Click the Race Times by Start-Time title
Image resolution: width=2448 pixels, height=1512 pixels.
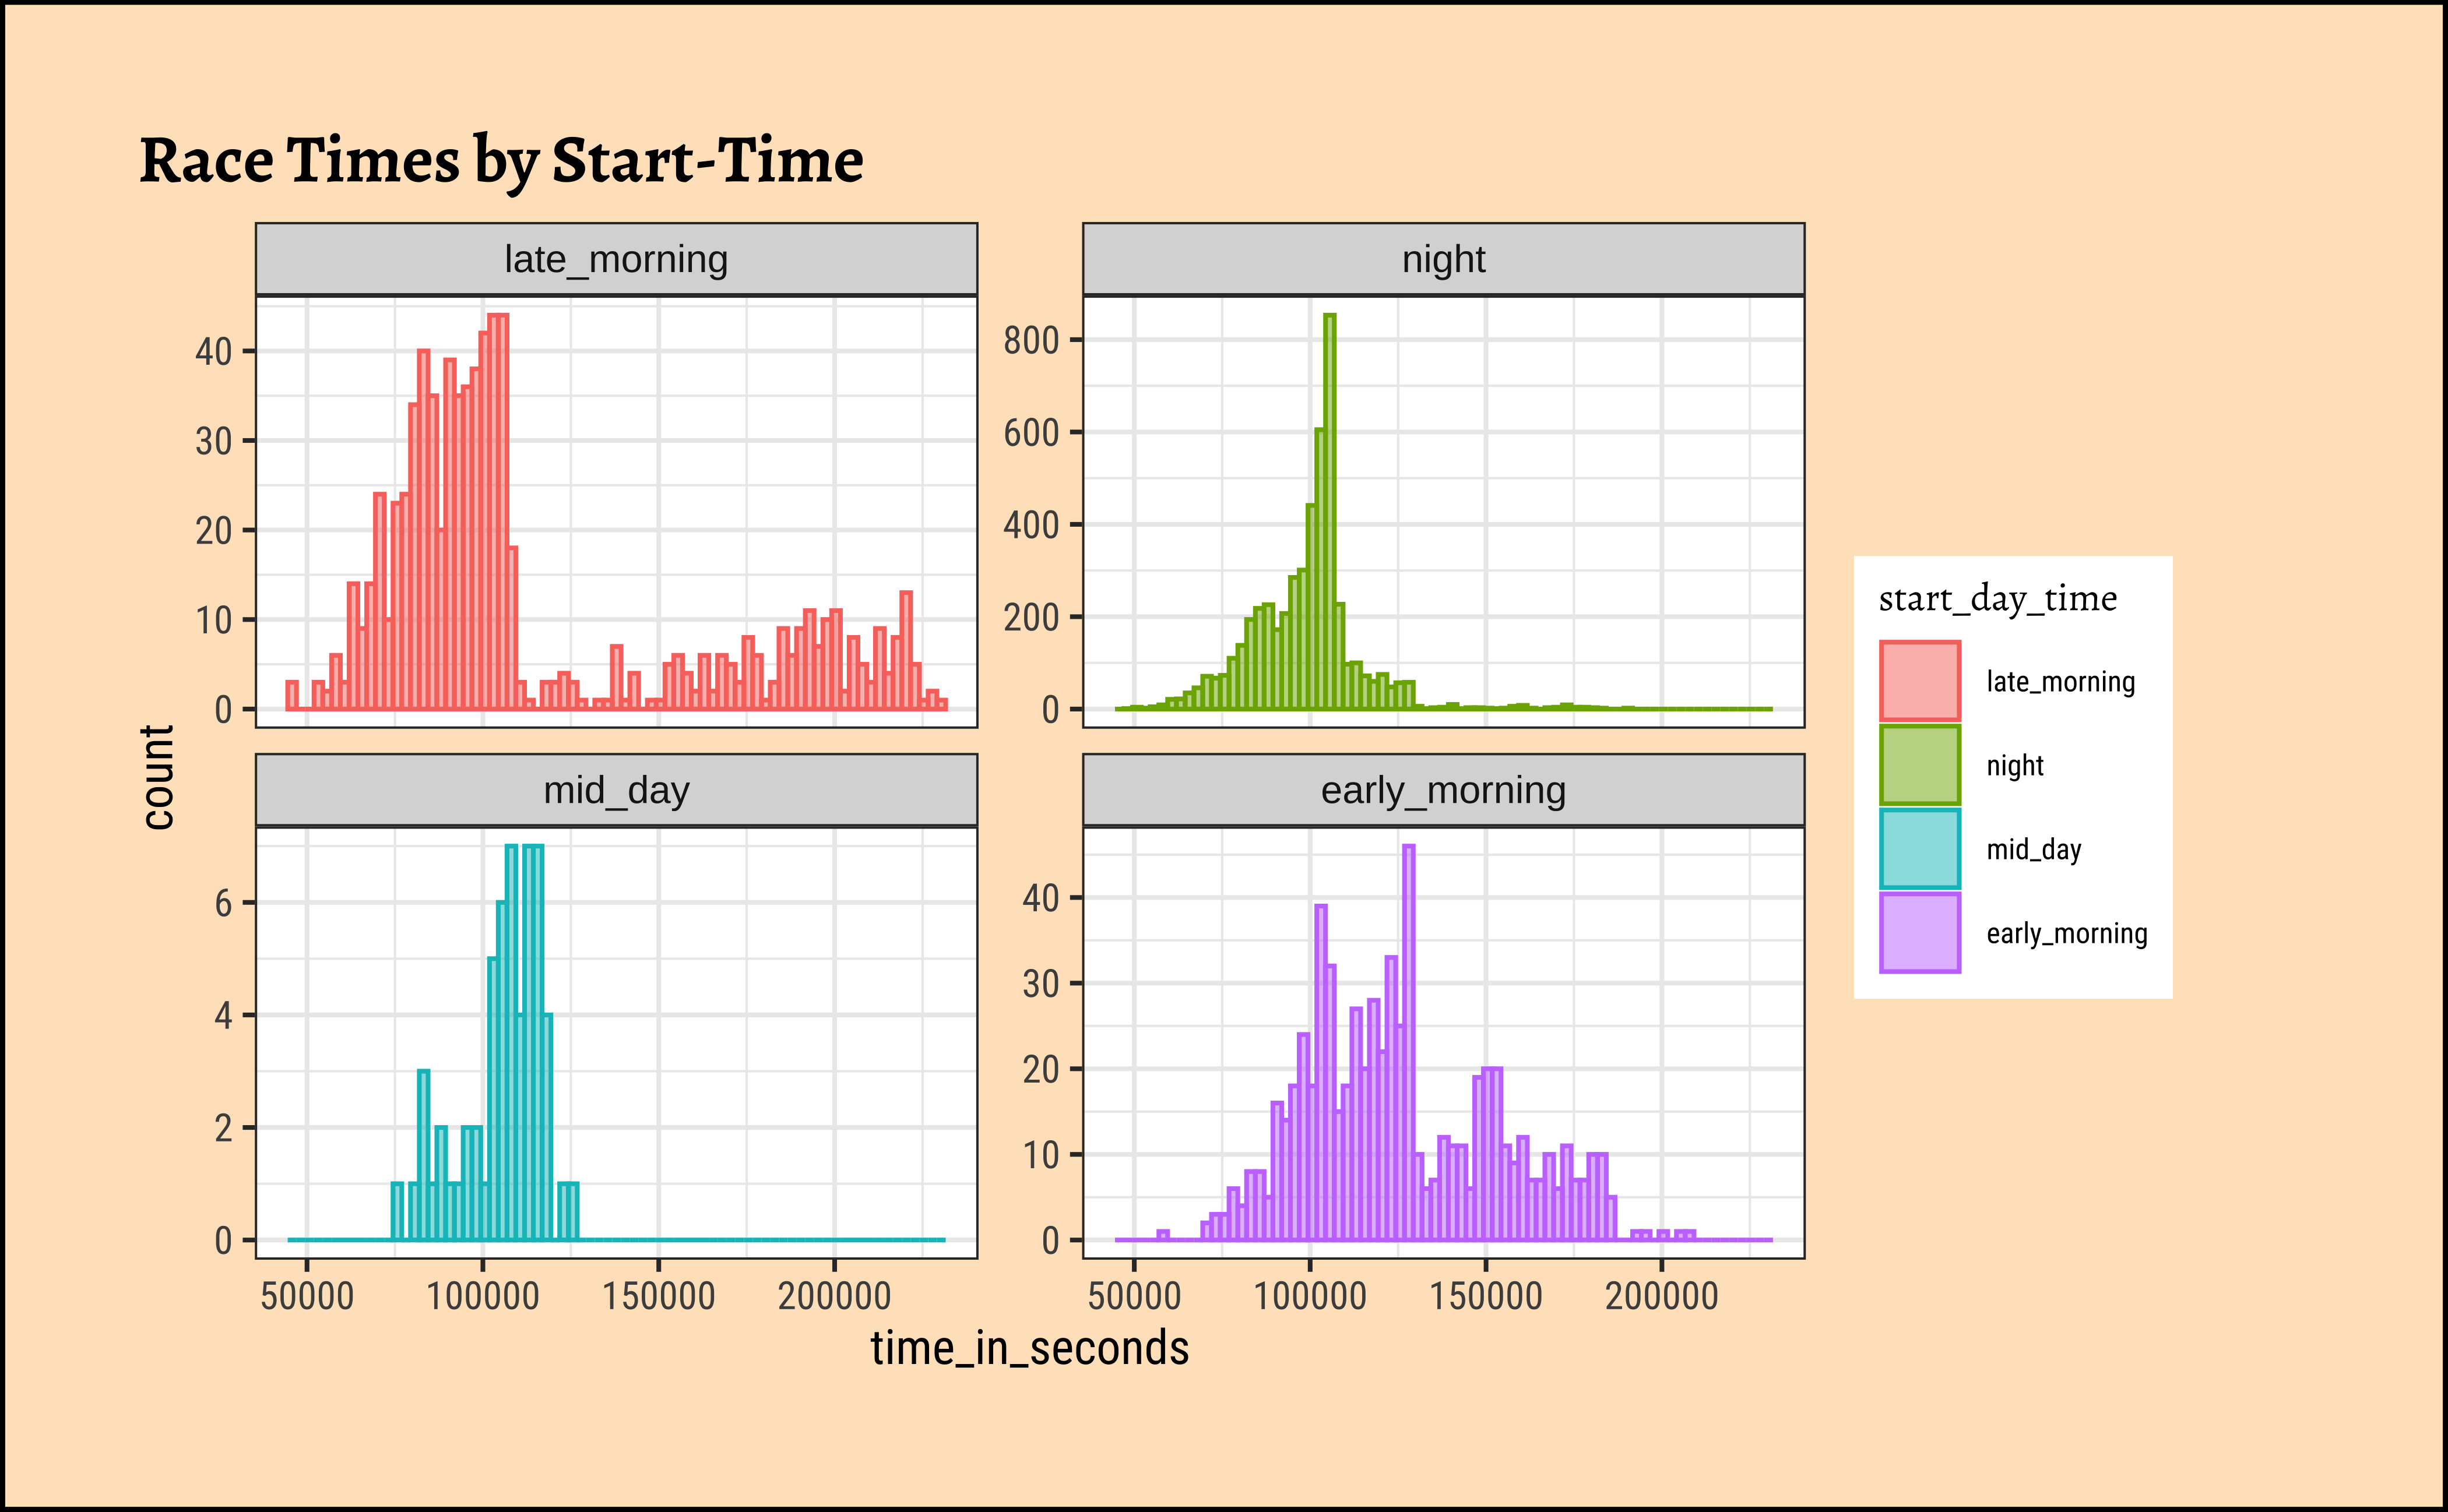pos(501,160)
